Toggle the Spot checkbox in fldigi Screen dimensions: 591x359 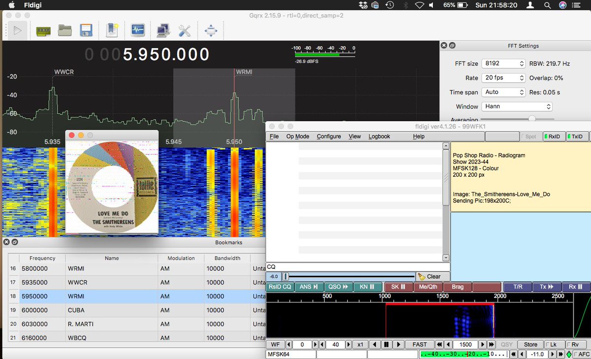pyautogui.click(x=530, y=136)
